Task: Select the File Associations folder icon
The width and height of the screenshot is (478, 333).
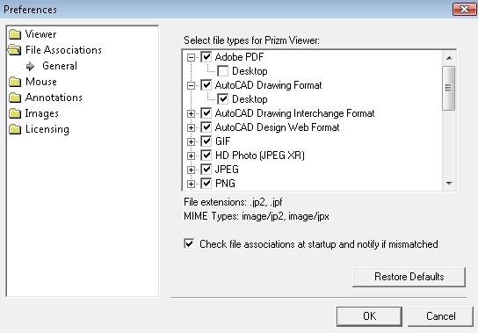Action: [x=15, y=50]
